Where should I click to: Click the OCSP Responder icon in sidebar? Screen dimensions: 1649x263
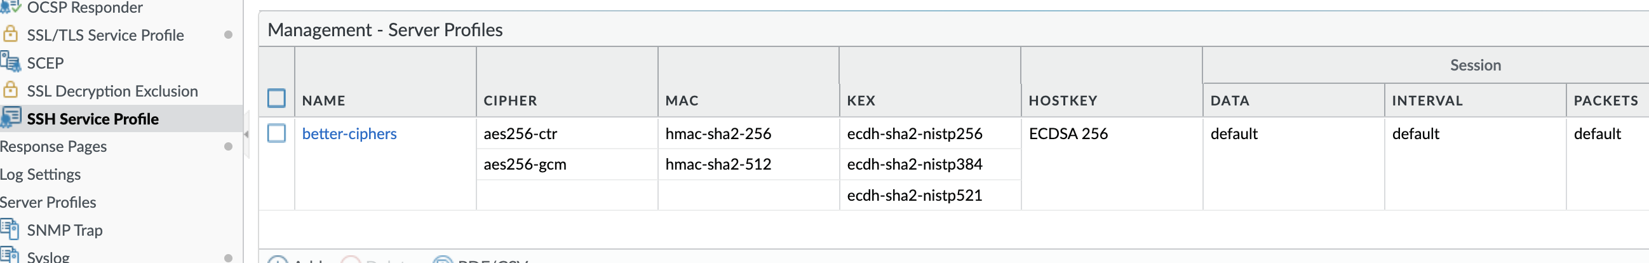pyautogui.click(x=10, y=6)
